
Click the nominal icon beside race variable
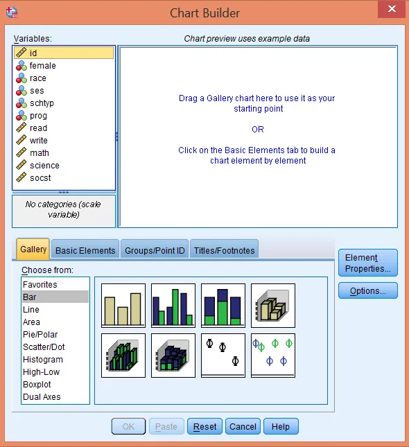point(21,78)
